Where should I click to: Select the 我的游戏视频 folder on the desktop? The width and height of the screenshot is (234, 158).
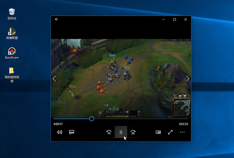(x=12, y=75)
